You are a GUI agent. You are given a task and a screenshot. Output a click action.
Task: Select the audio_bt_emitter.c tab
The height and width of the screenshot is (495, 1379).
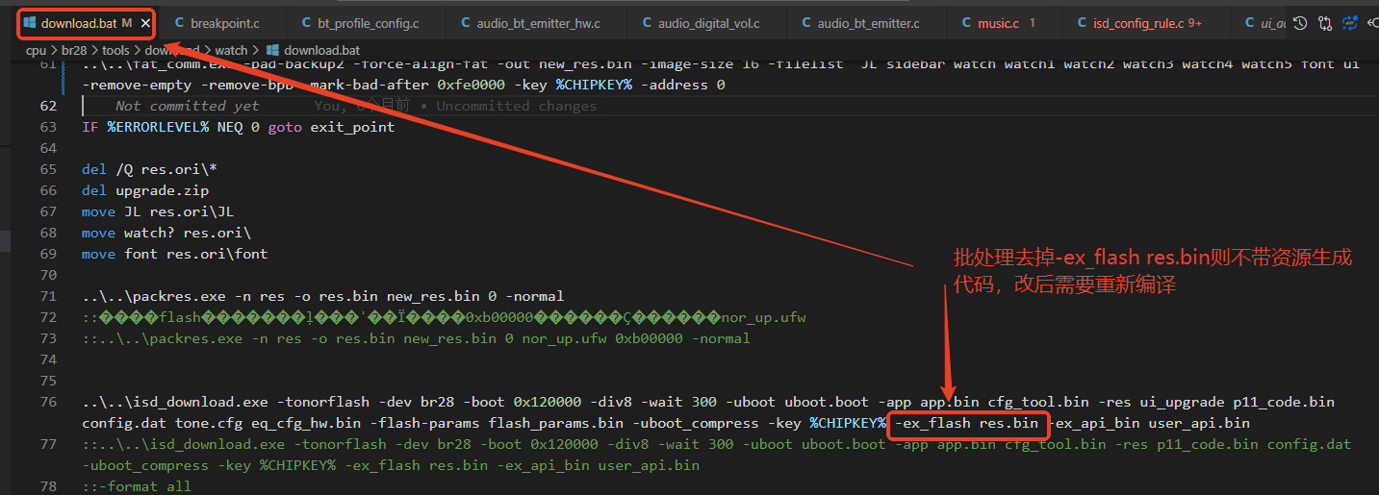pos(865,22)
